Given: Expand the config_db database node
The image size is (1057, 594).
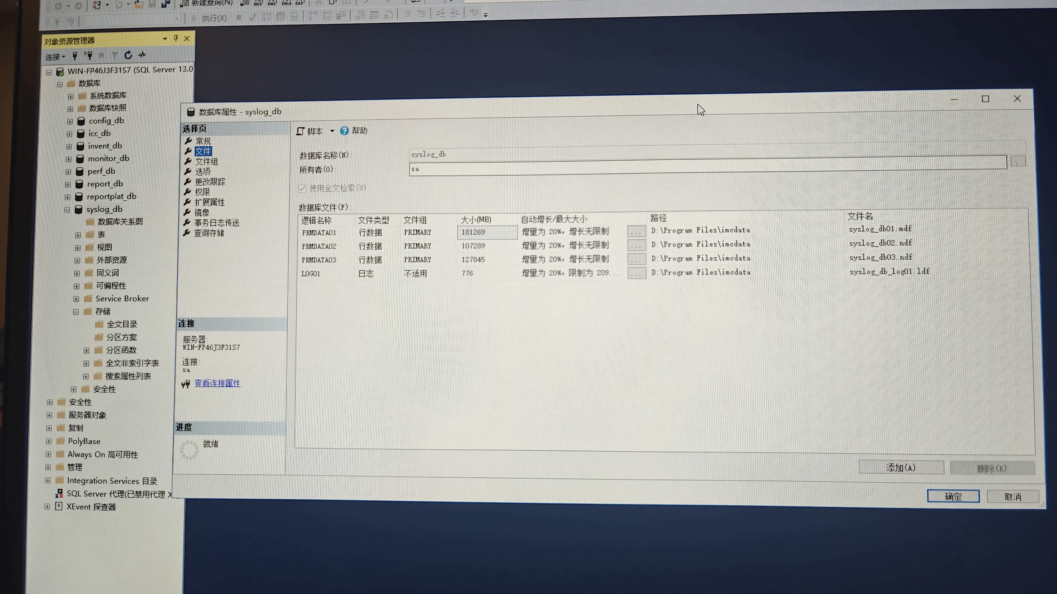Looking at the screenshot, I should (x=70, y=122).
